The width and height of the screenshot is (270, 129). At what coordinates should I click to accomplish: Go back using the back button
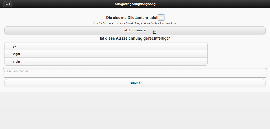(x=7, y=4)
